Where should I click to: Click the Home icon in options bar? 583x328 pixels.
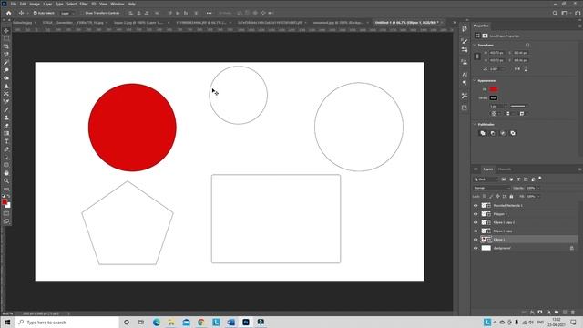pos(8,13)
